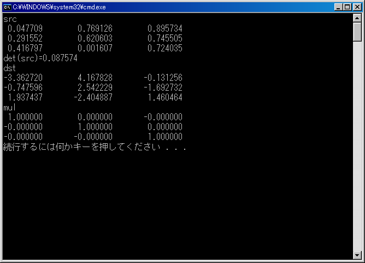Click the vertical scrollbar thumb
Screen dimensions: 365x263
pos(357,33)
